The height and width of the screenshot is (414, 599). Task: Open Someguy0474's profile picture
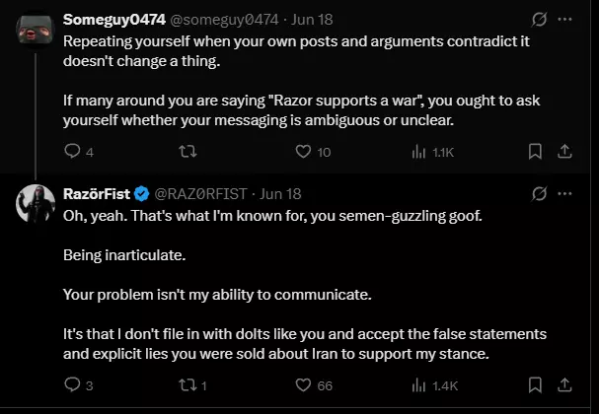36,30
